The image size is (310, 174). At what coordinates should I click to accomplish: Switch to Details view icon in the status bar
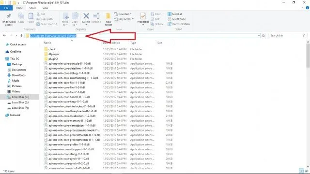(x=301, y=171)
